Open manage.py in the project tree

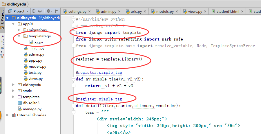32,109
